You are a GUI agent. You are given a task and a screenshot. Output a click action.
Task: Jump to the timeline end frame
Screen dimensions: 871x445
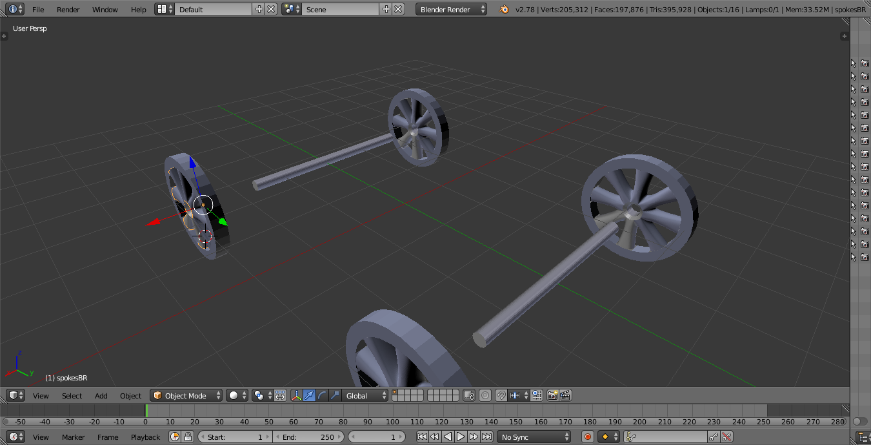487,437
